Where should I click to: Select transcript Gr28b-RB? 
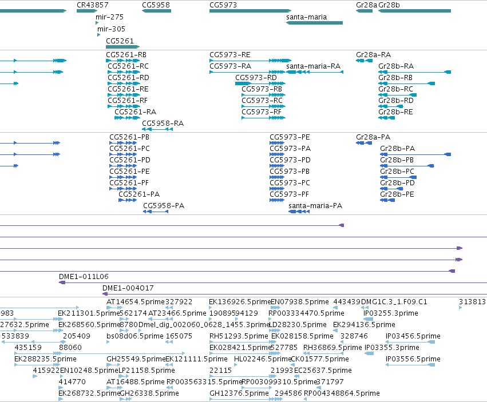(406, 83)
